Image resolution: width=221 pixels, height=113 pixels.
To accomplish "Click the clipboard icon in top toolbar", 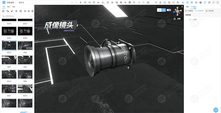I will [94, 2].
